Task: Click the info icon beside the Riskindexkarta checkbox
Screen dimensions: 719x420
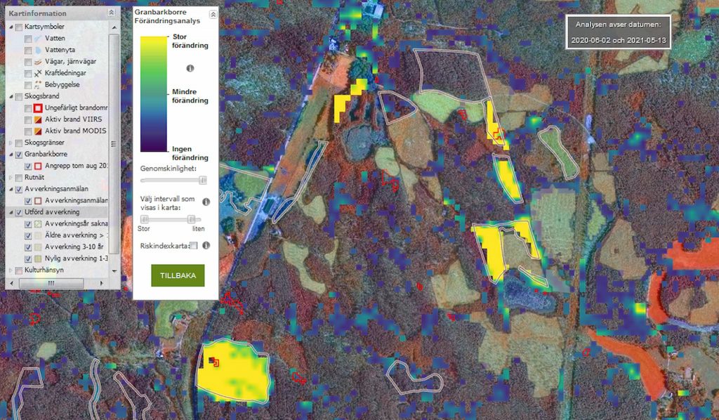Action: pyautogui.click(x=206, y=245)
